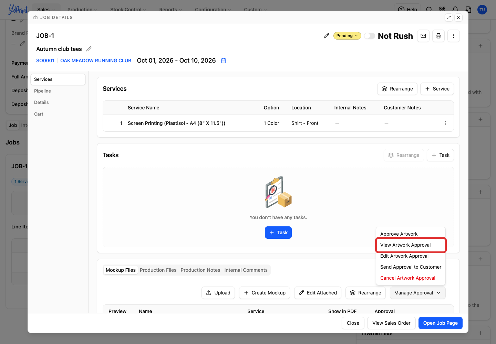The width and height of the screenshot is (496, 344).
Task: Open the Details section in the sidebar
Action: click(58, 102)
